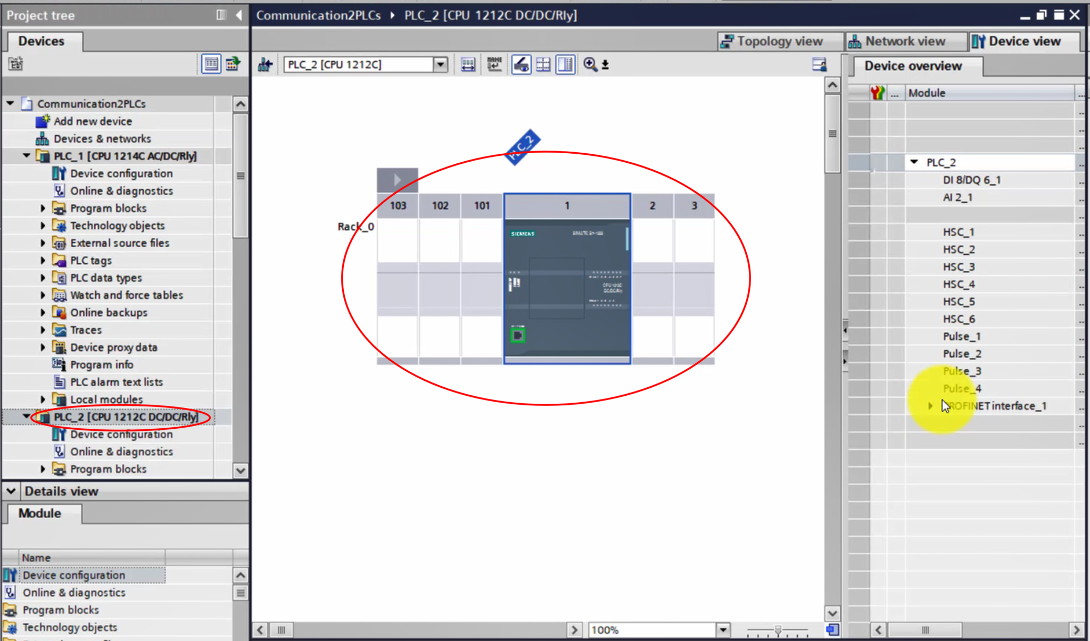Select PLC tags in project tree
Image resolution: width=1090 pixels, height=641 pixels.
click(x=91, y=261)
